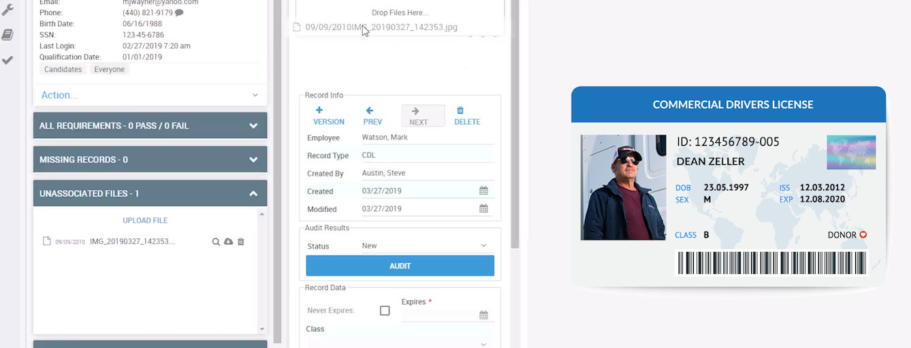Open calendar picker for Created date
Screen dimensions: 911x348
point(483,191)
